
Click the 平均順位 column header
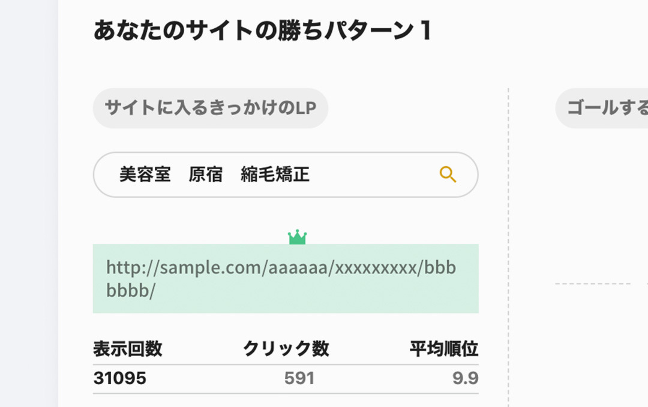coord(444,349)
